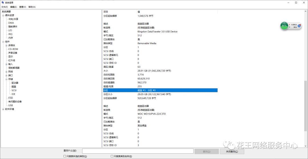Select 声音设备 in the tree

tap(13, 53)
